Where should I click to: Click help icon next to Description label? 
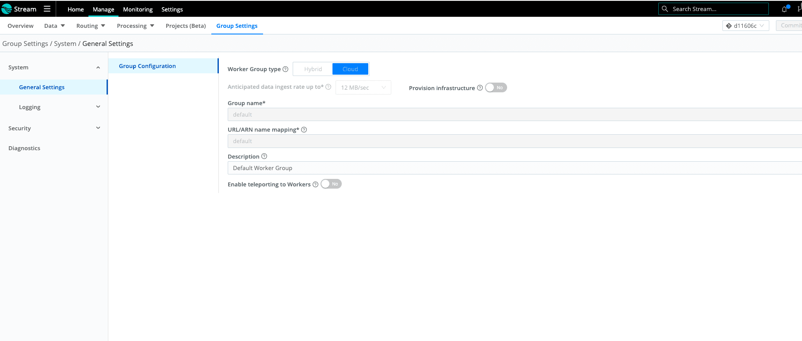click(x=264, y=156)
